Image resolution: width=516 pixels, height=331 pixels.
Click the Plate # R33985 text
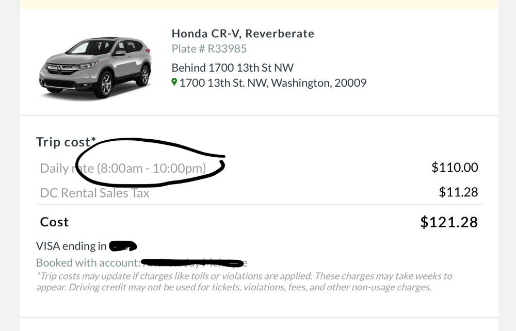coord(209,49)
